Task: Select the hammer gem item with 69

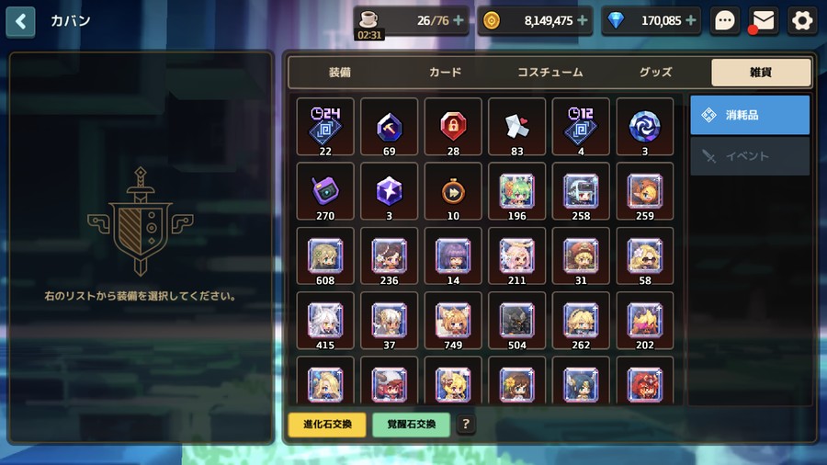Action: 389,127
